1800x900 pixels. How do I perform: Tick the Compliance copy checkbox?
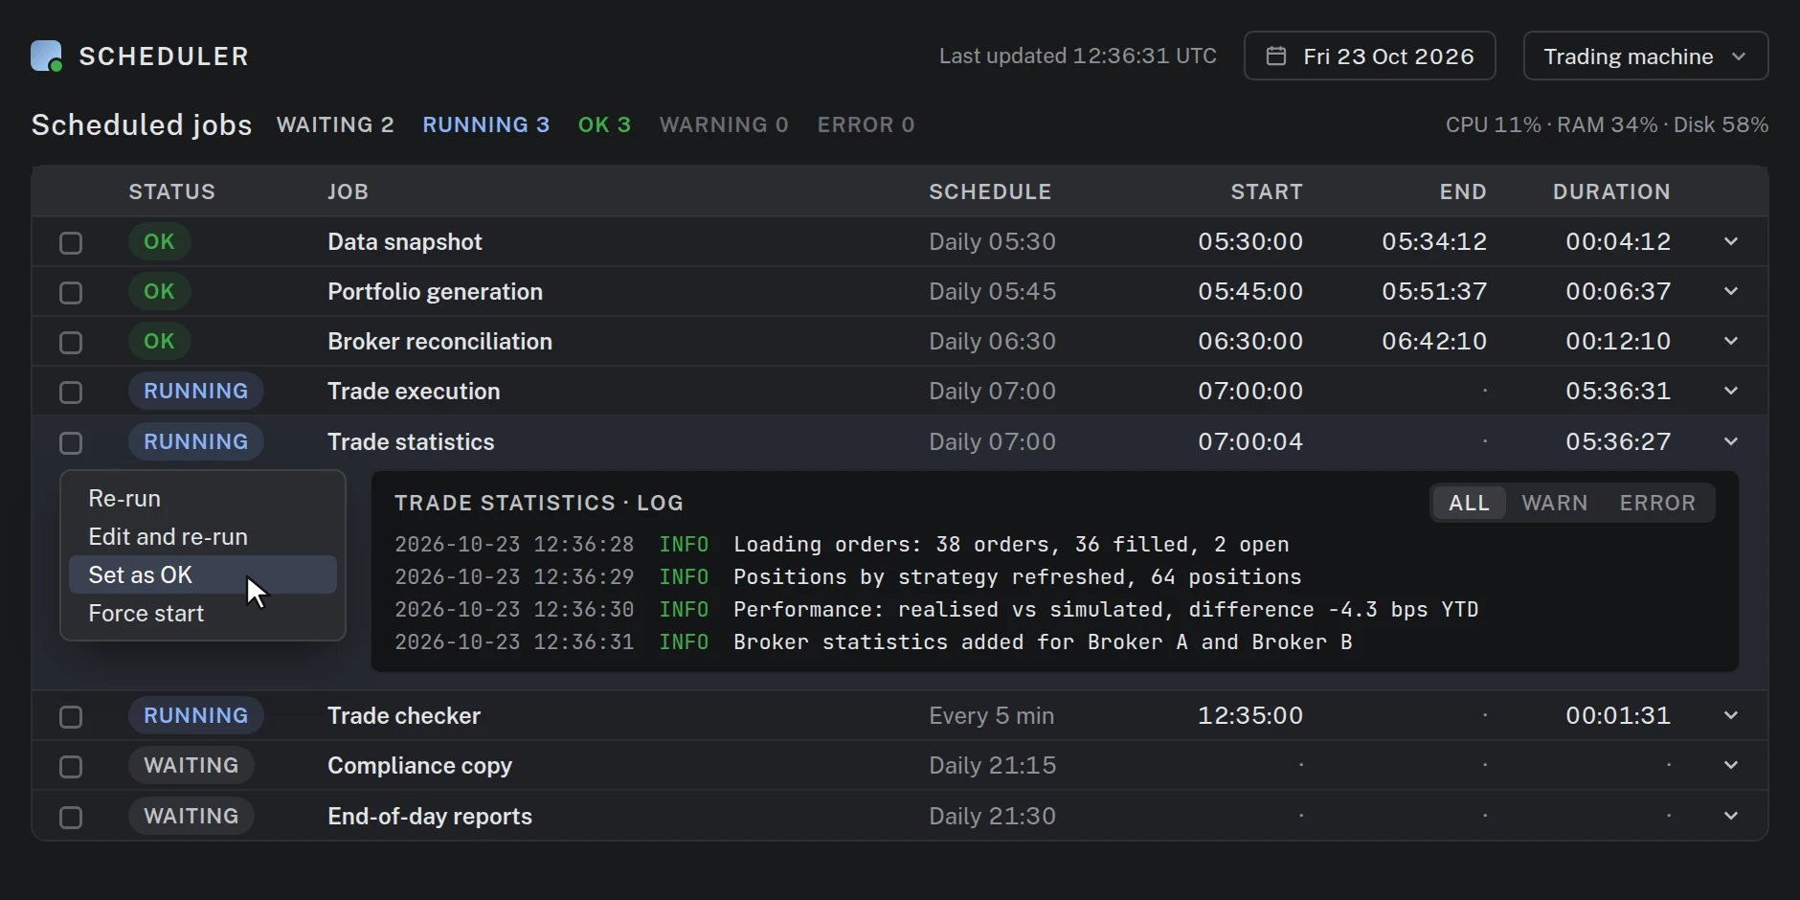[x=71, y=767]
